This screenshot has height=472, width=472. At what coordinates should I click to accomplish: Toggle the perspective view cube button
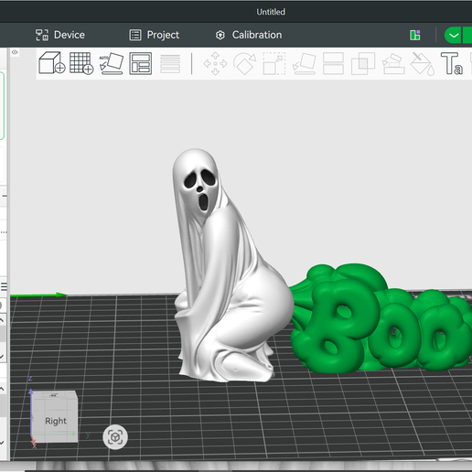point(115,437)
